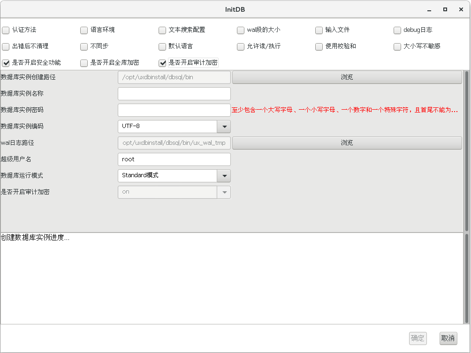Tick the 语言环境 option
The image size is (471, 353).
coord(84,30)
